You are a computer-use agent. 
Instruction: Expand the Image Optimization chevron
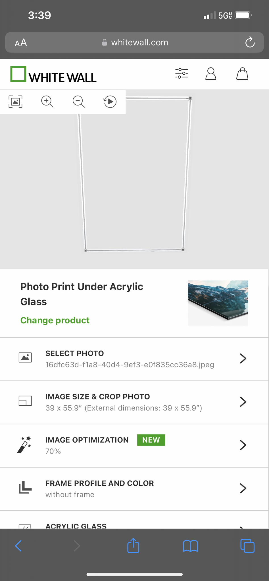(x=243, y=445)
